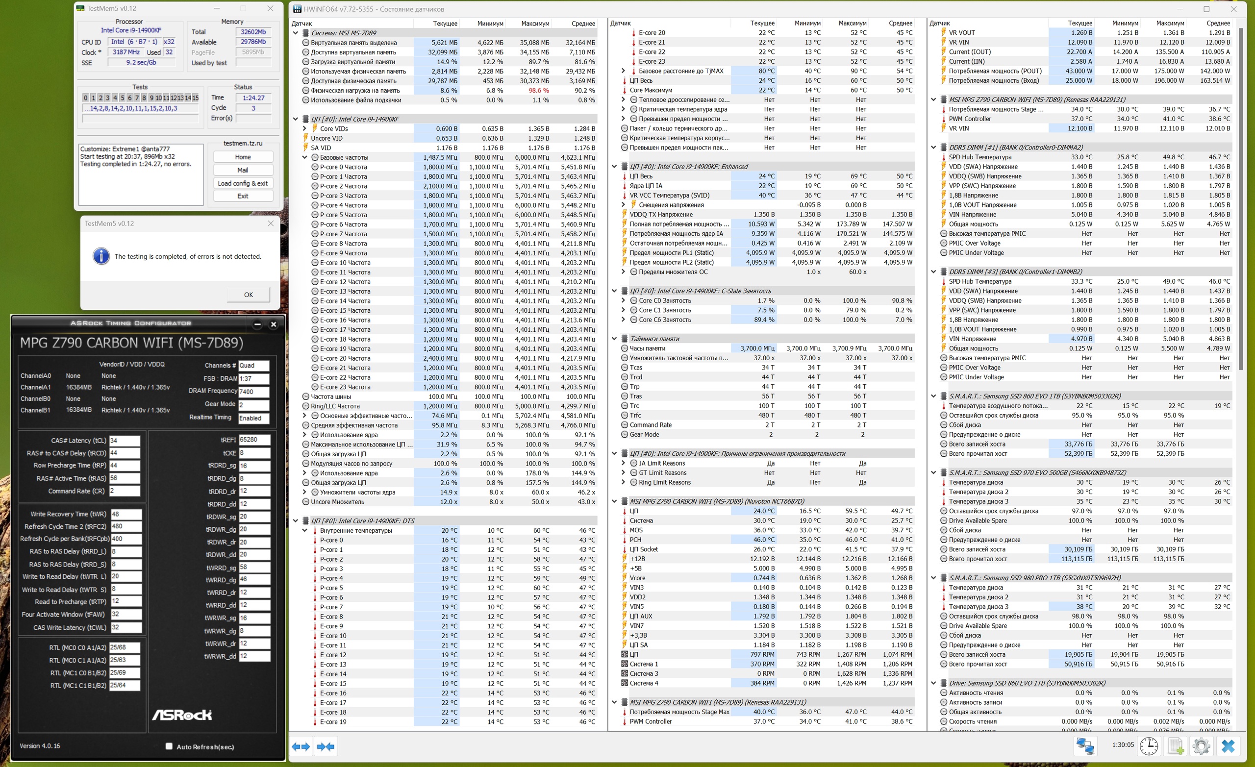Close the sensors panel with the blue X icon
1255x767 pixels.
tap(1228, 746)
